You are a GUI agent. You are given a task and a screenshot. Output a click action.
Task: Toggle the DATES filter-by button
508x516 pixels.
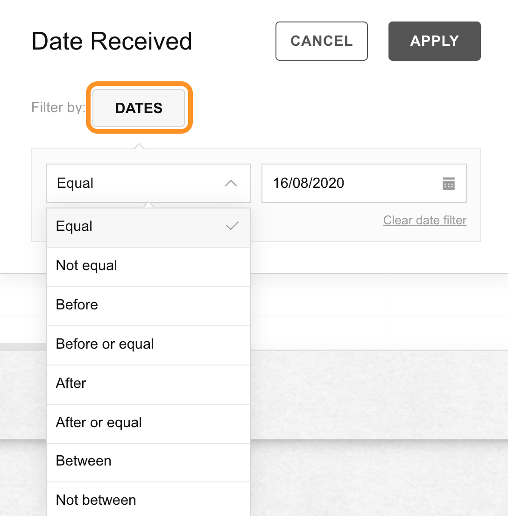point(139,108)
